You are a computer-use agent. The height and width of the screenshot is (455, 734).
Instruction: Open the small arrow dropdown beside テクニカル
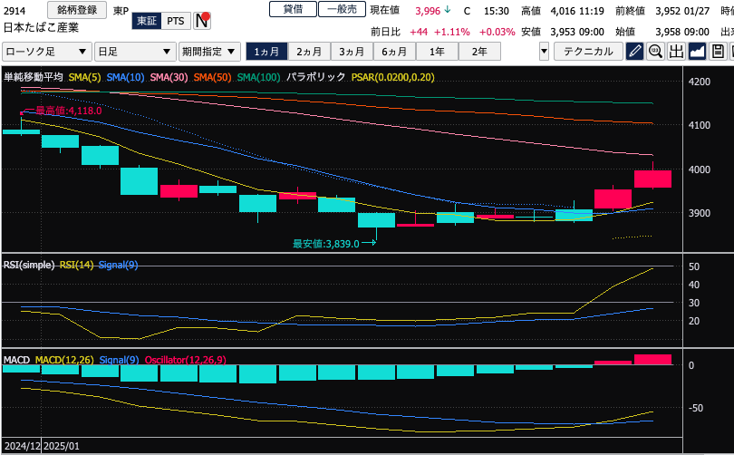[544, 51]
